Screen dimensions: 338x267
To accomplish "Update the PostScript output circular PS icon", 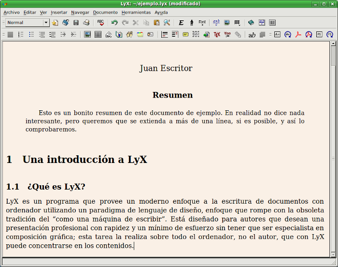I will coord(330,34).
